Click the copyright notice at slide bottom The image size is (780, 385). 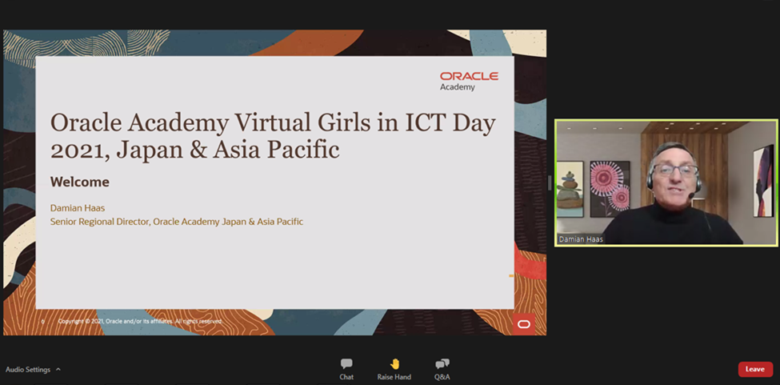tap(140, 321)
